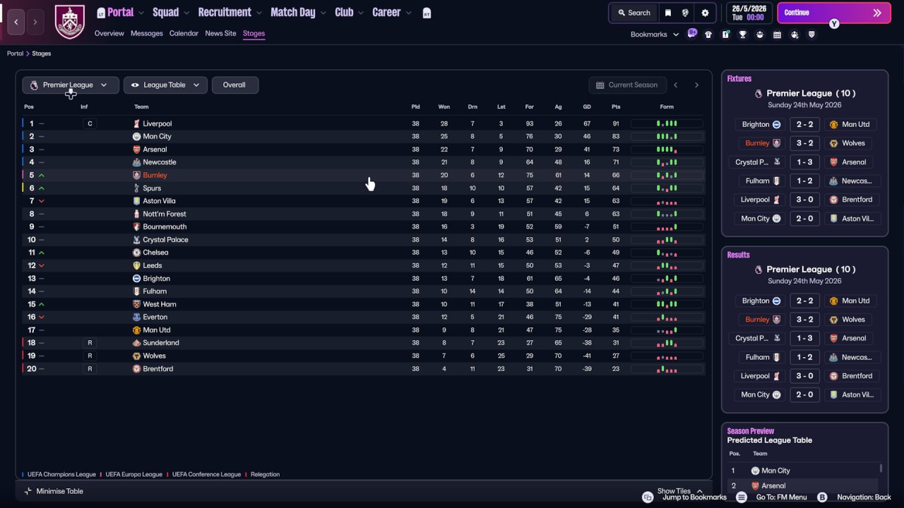
Task: Open Man City team link in table
Action: click(x=157, y=137)
